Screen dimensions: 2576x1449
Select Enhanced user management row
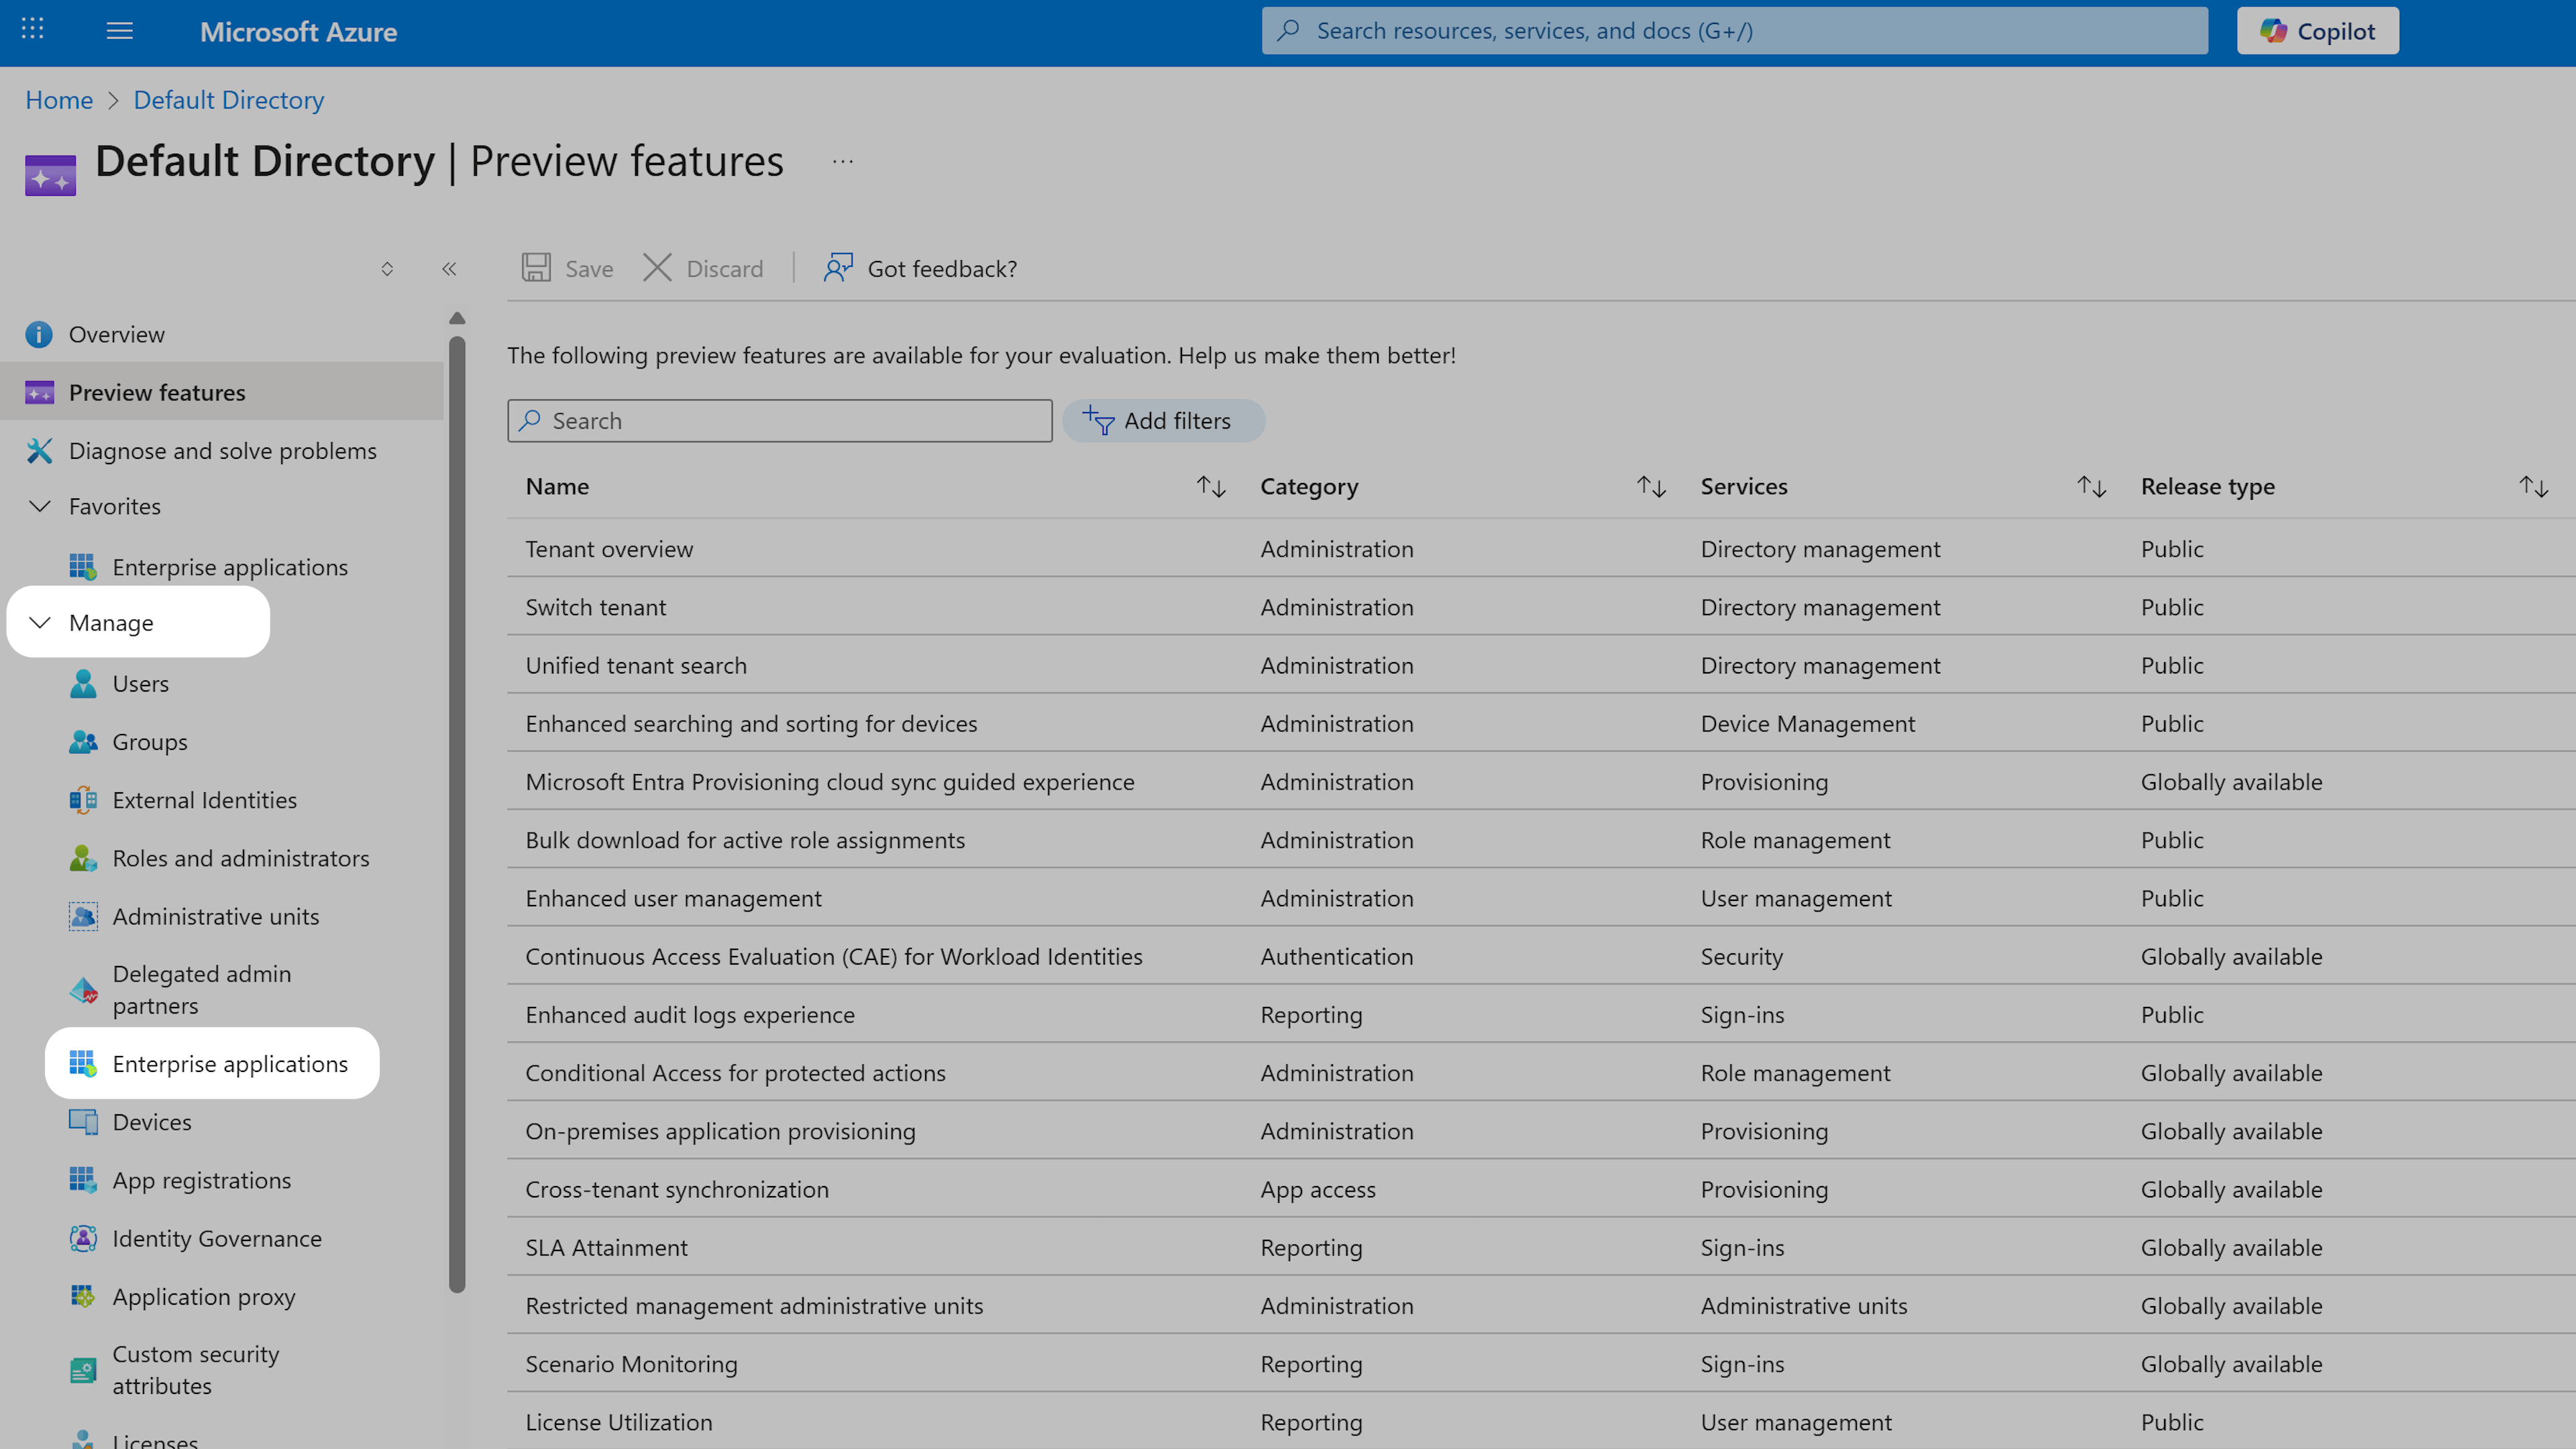pyautogui.click(x=1541, y=898)
